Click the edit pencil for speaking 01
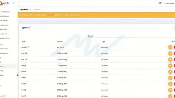 click(170, 47)
